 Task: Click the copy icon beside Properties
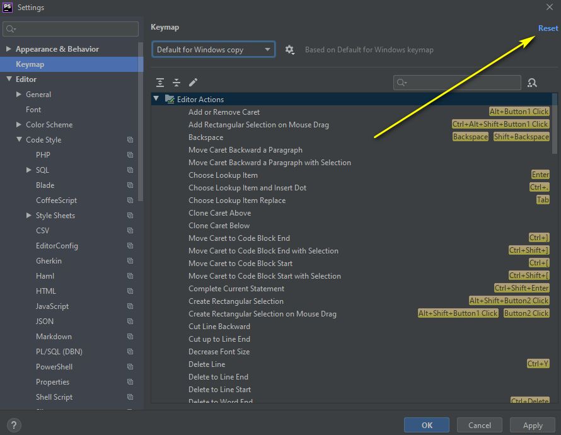130,382
